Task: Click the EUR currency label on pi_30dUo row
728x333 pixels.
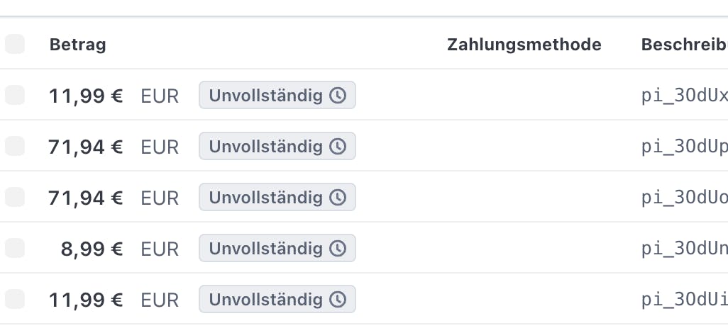Action: (160, 198)
